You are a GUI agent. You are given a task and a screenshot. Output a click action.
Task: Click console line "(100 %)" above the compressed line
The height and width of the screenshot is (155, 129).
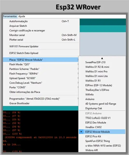point(12,134)
